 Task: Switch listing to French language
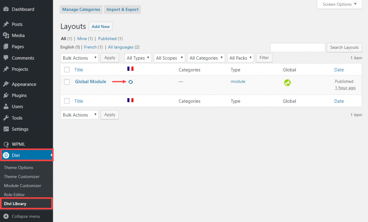point(90,47)
